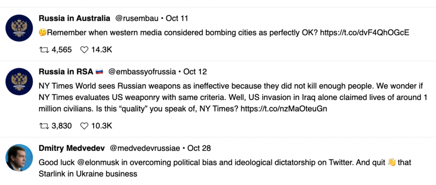Open the Russia in Australia profile avatar
The image size is (436, 185).
[19, 28]
